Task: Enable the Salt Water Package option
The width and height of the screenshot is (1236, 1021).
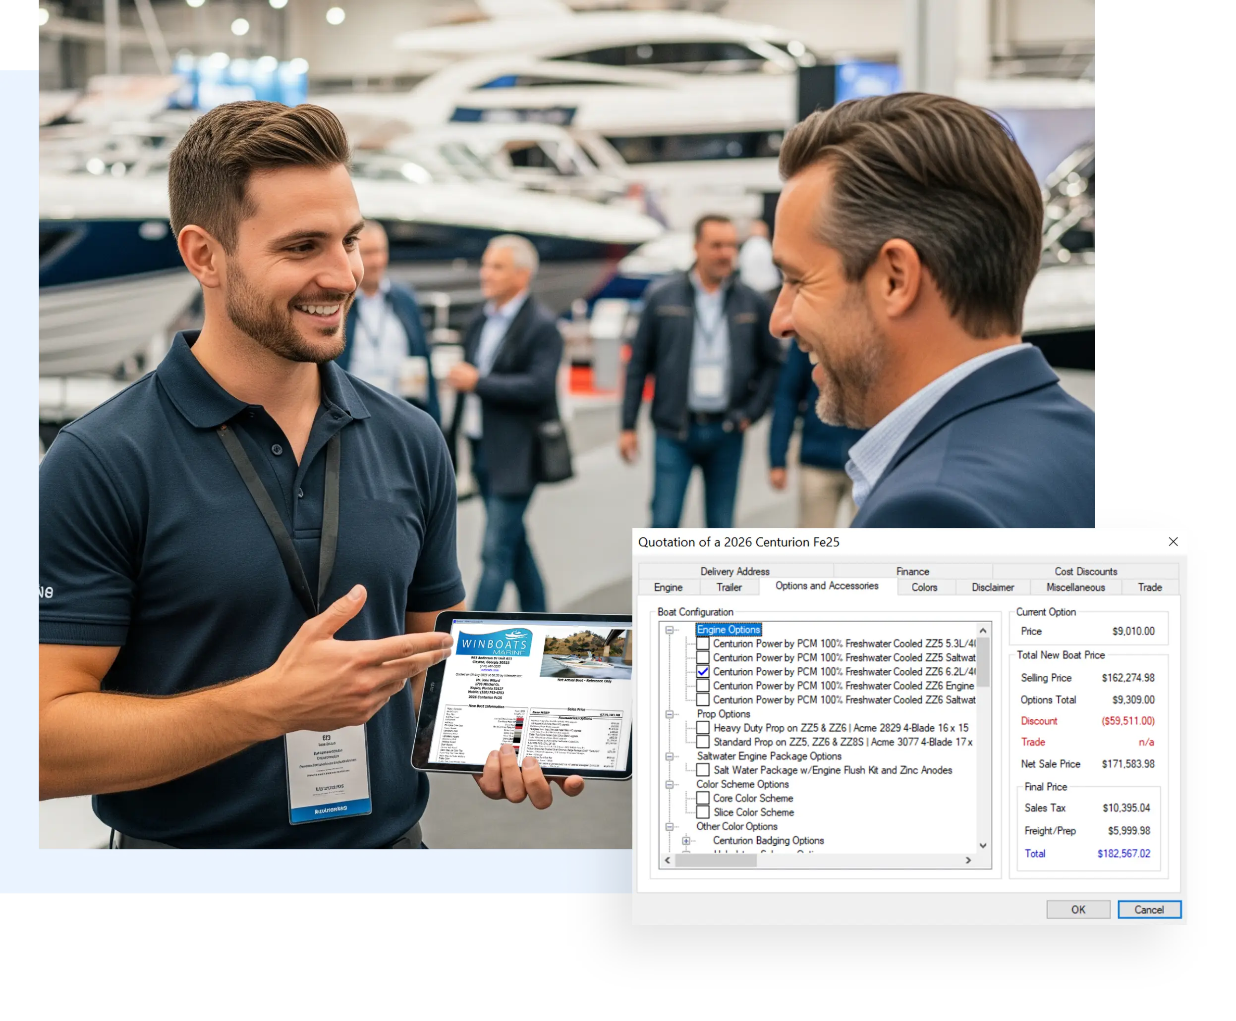Action: [704, 770]
